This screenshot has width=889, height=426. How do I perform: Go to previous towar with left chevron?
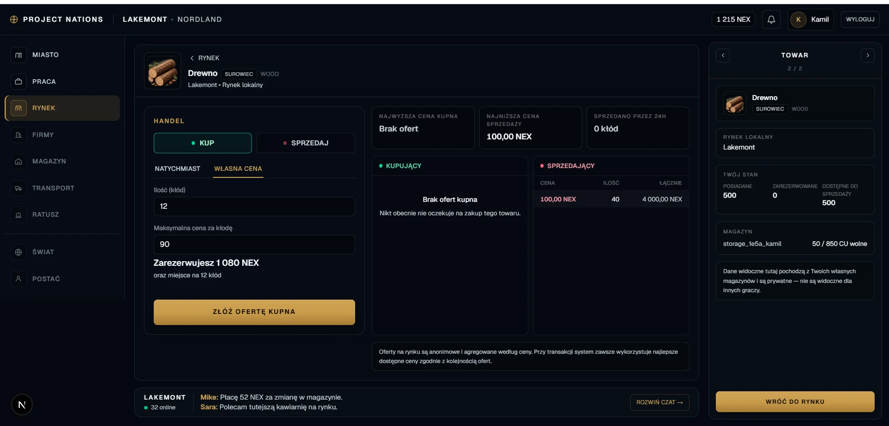723,56
